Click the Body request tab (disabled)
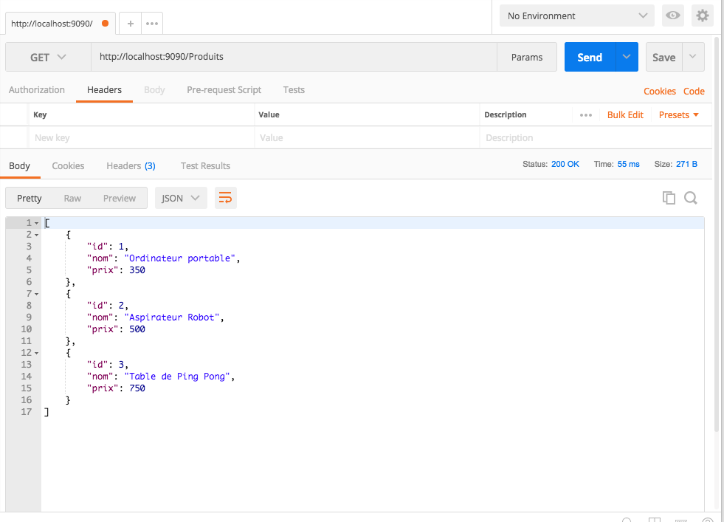The width and height of the screenshot is (724, 522). [154, 89]
